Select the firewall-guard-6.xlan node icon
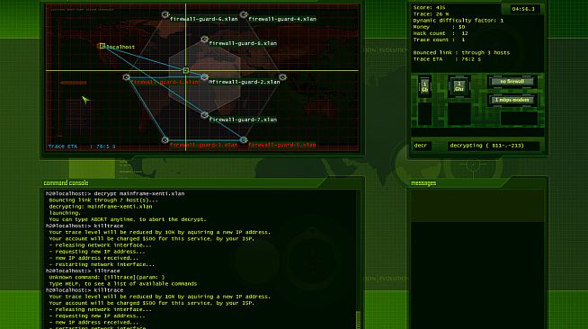Screen dimensions: 588x329 click(165, 14)
